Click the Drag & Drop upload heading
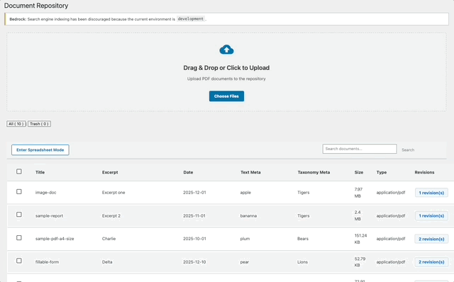 (x=226, y=68)
